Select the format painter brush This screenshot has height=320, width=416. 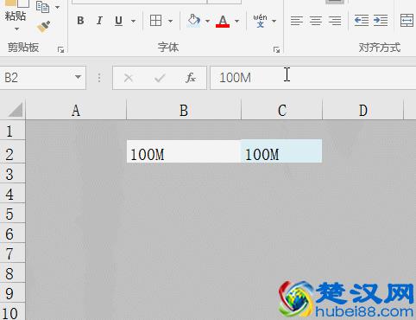point(43,27)
